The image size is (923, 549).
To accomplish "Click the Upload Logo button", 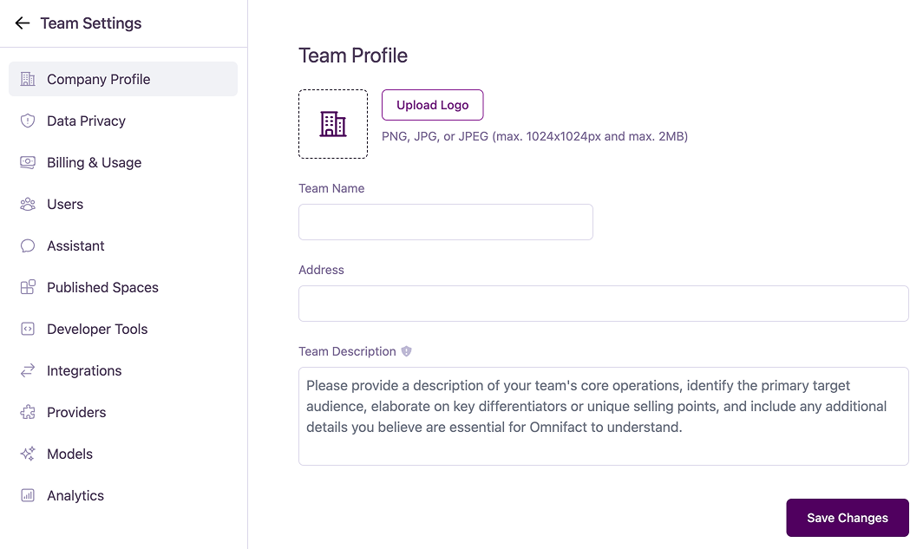I will [x=432, y=104].
